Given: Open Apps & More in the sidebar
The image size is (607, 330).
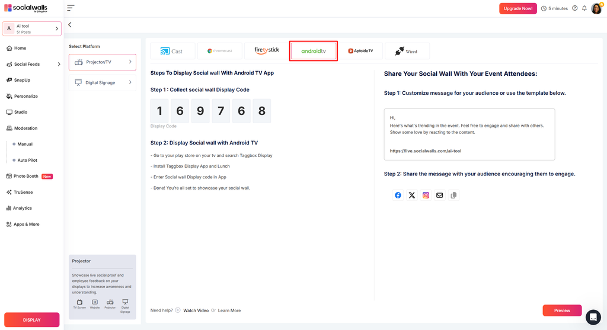Looking at the screenshot, I should click(23, 225).
